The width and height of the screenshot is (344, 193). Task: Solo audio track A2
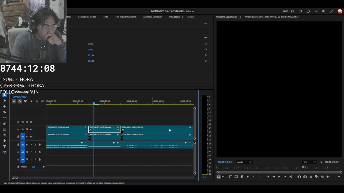point(35,152)
